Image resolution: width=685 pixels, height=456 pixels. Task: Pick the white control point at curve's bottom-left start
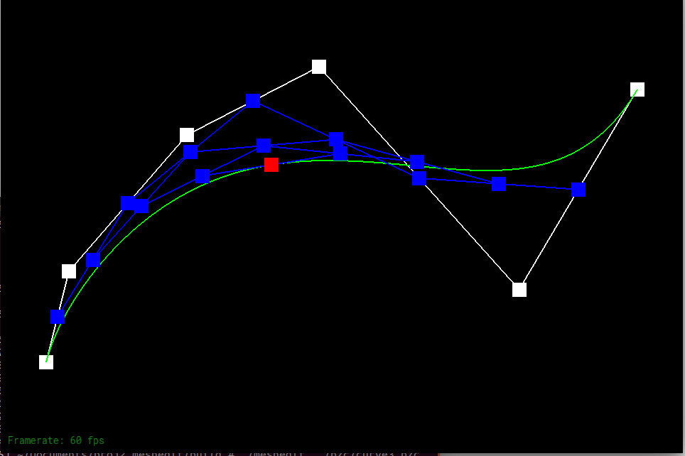pyautogui.click(x=46, y=362)
